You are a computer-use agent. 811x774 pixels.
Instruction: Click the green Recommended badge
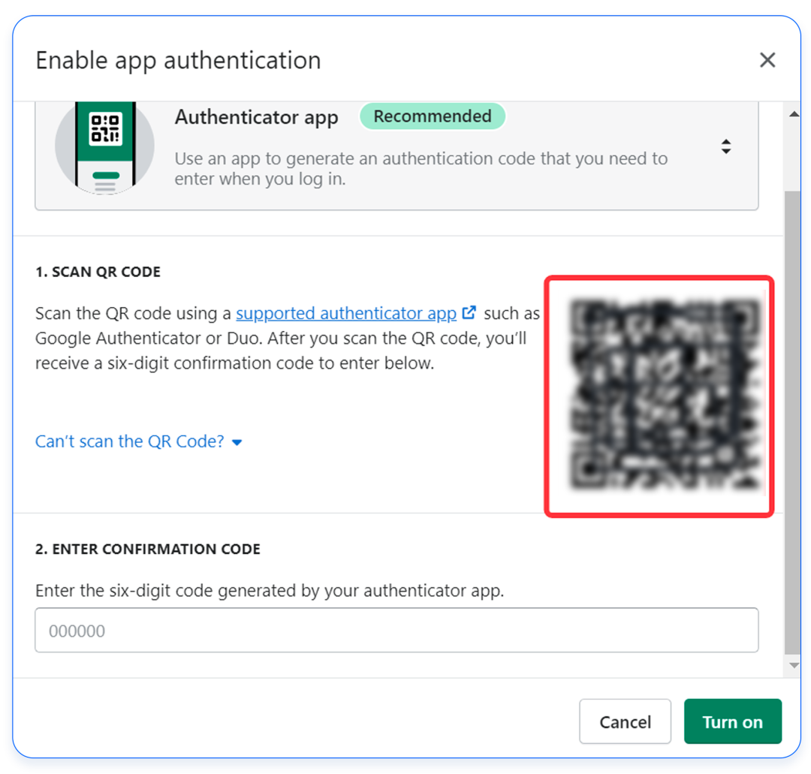tap(433, 117)
